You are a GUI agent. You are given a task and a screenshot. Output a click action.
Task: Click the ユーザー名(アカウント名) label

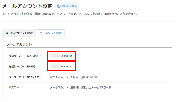point(25,77)
